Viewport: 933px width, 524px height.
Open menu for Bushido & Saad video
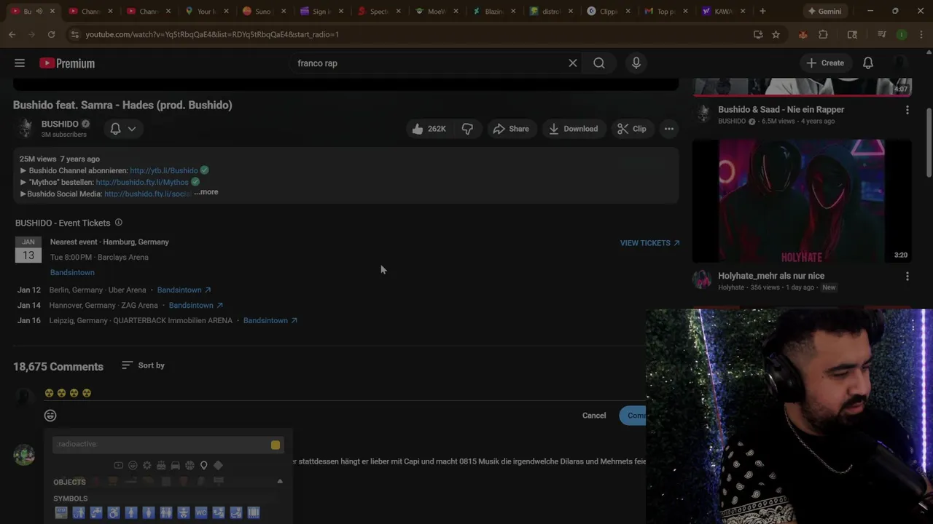907,110
